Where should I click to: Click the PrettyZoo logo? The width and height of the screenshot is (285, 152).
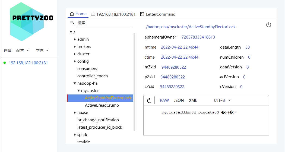click(31, 22)
